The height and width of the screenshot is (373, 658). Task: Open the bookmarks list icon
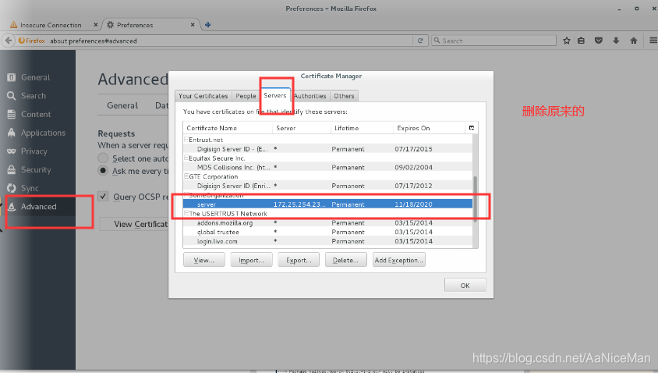[x=581, y=41]
